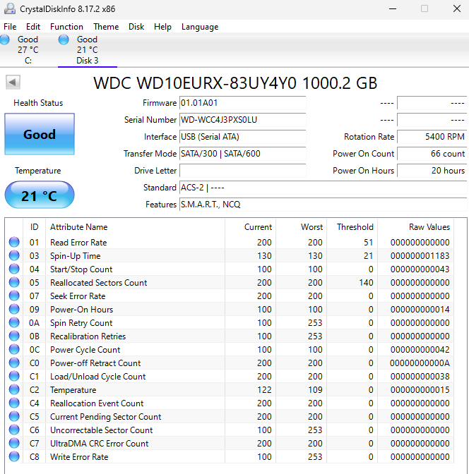
Task: Click the Attribute Name column header
Action: 136,226
